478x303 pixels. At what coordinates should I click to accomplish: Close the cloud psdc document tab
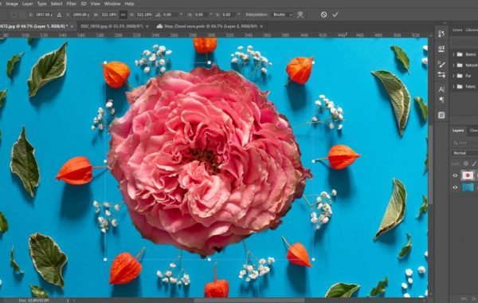coord(261,26)
